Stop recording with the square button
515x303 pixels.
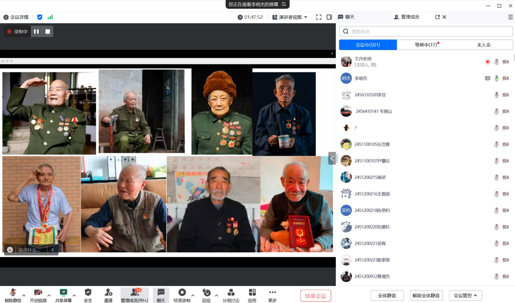(x=48, y=32)
